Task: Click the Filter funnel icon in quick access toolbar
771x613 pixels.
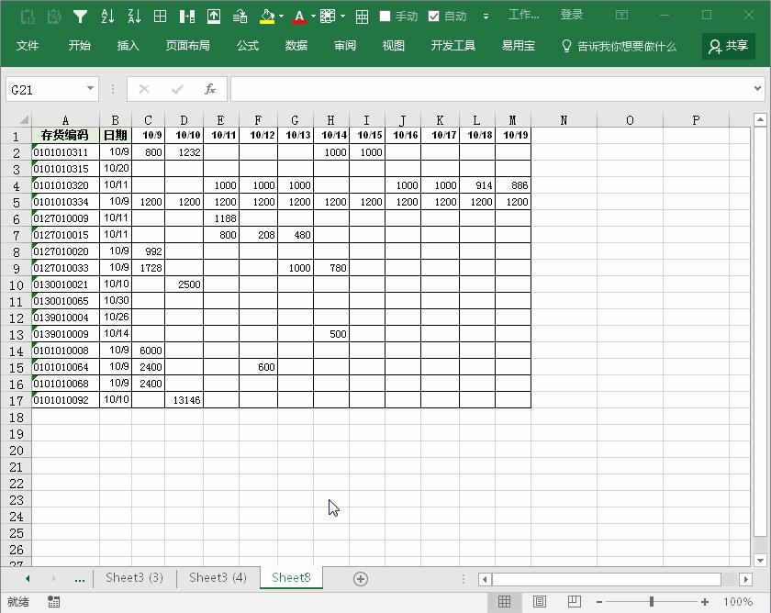Action: (81, 16)
